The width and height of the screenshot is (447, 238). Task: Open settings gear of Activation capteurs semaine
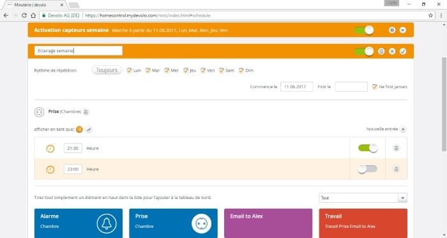tap(392, 30)
